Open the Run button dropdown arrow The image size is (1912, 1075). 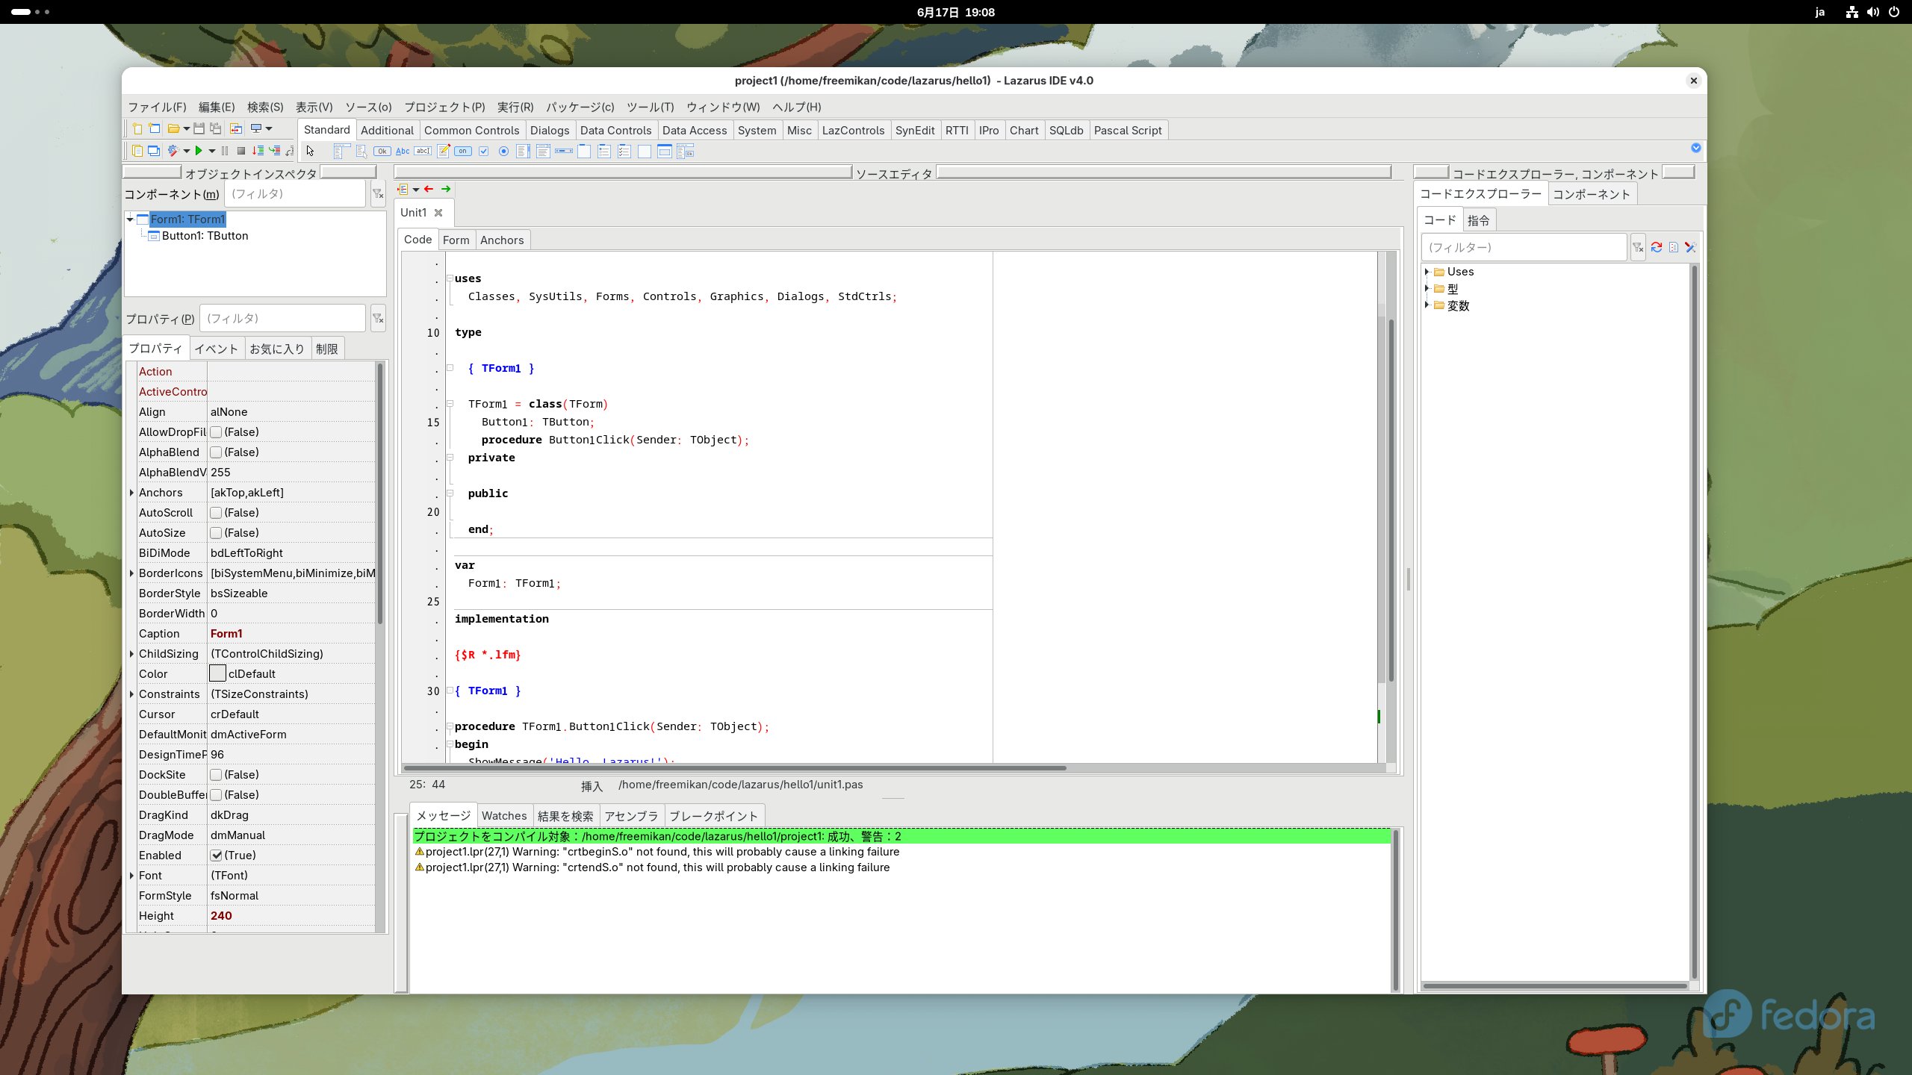(x=212, y=151)
